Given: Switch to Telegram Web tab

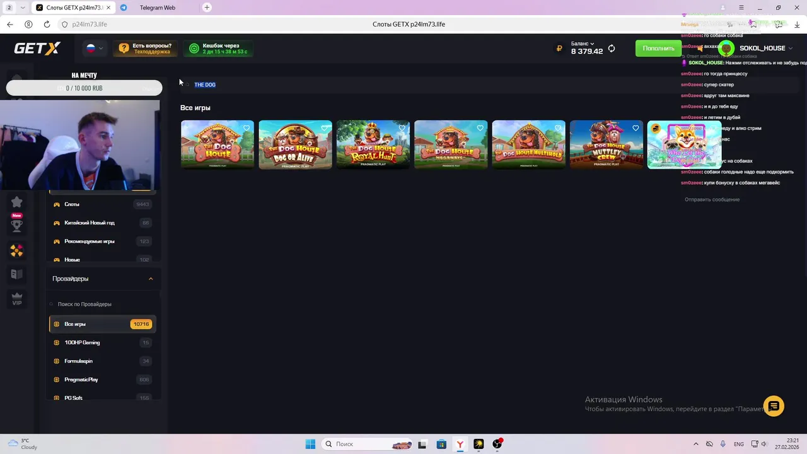Looking at the screenshot, I should click(x=157, y=8).
